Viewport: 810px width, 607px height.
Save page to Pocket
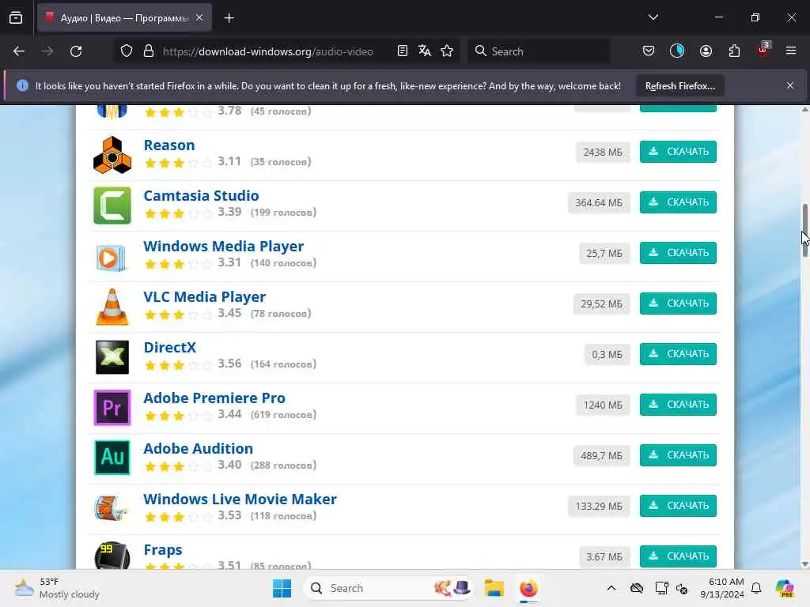coord(649,51)
